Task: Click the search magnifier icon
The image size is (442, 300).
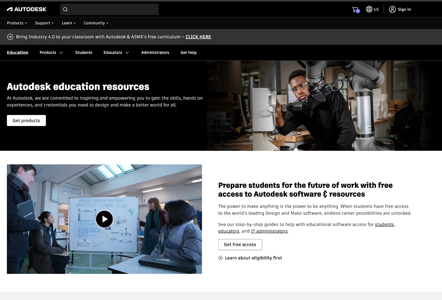Action: click(65, 9)
